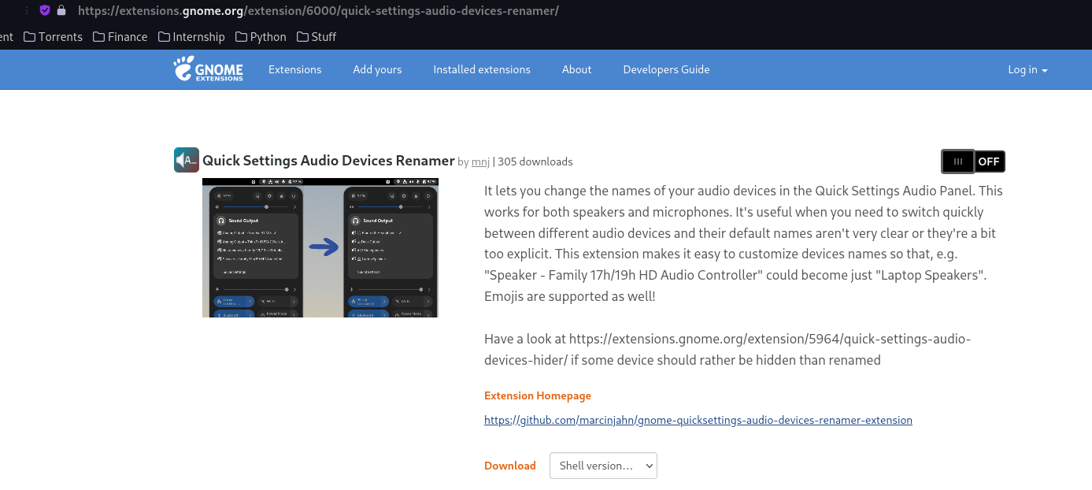Open the Developers Guide
The image size is (1092, 490).
pos(666,69)
